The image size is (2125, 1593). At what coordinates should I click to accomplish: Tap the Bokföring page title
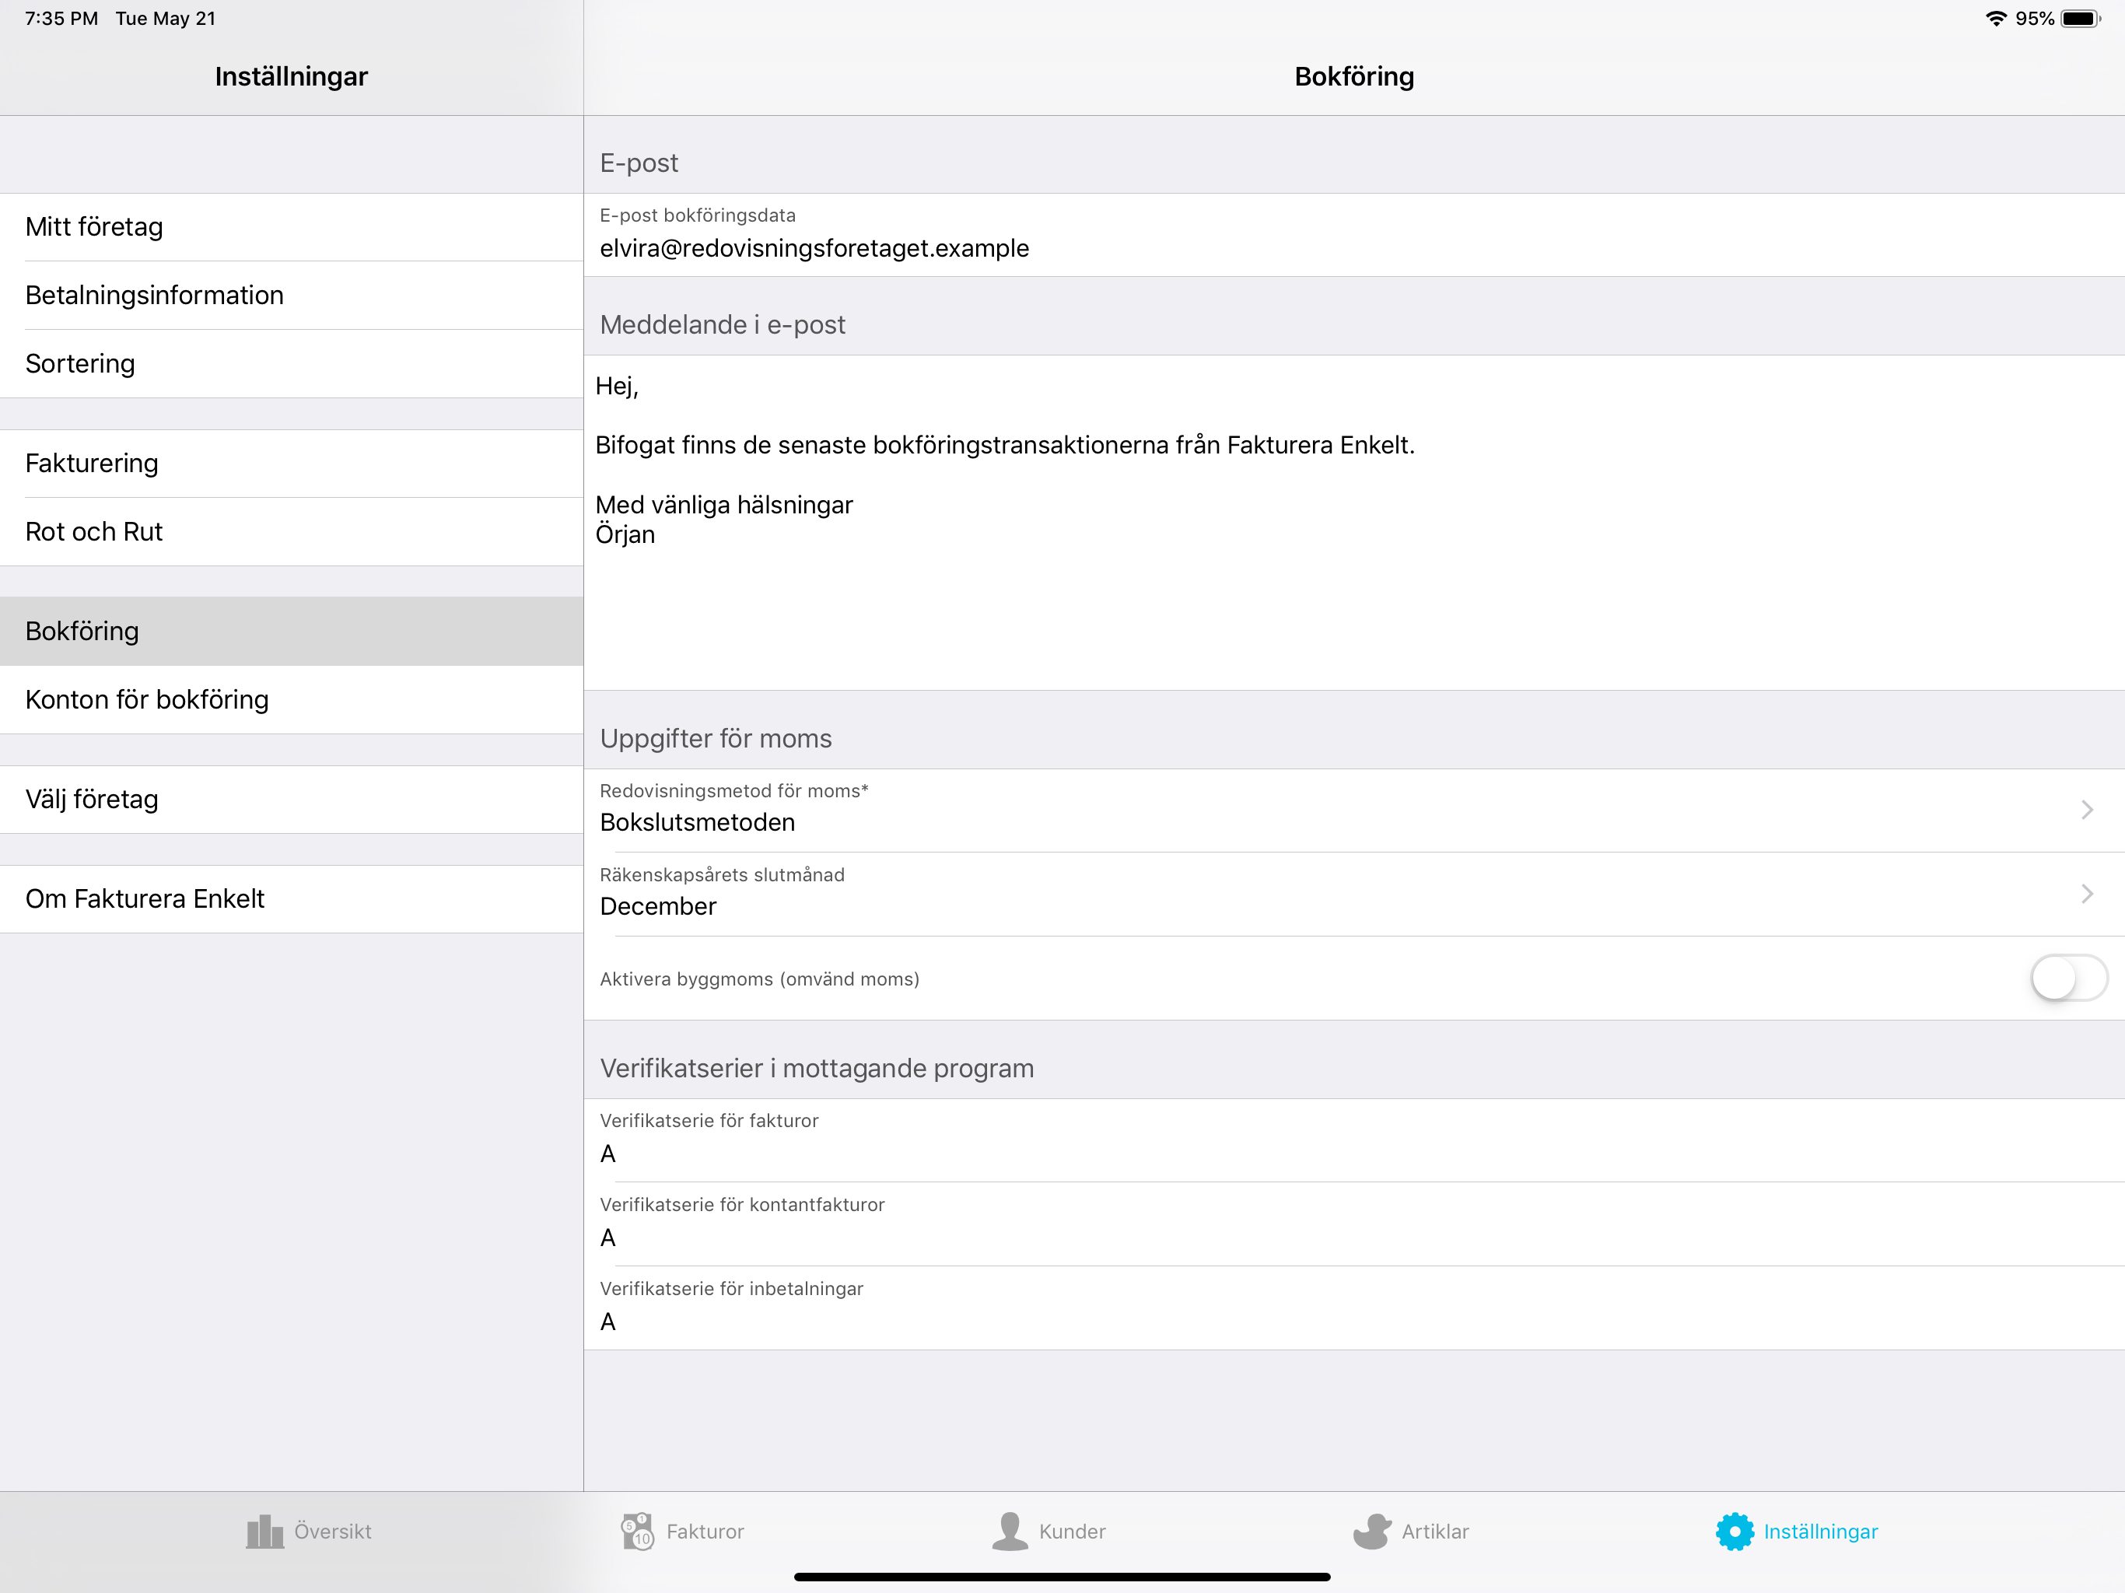1354,77
